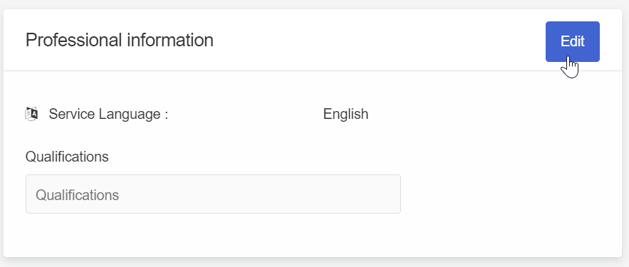629x267 pixels.
Task: Click the A translate glyph icon
Action: (x=31, y=114)
